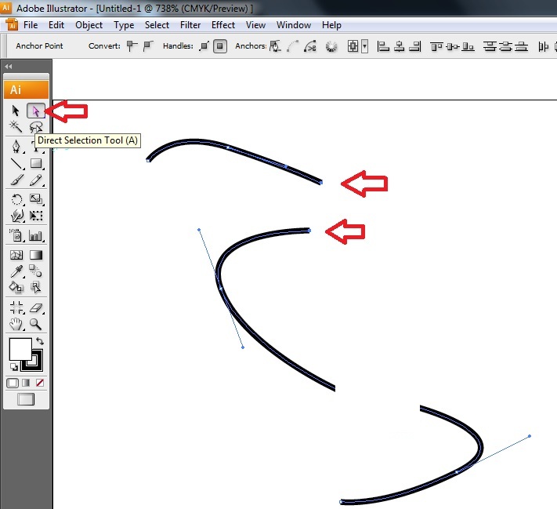The height and width of the screenshot is (509, 557).
Task: Choose the Warp tool
Action: 16,216
